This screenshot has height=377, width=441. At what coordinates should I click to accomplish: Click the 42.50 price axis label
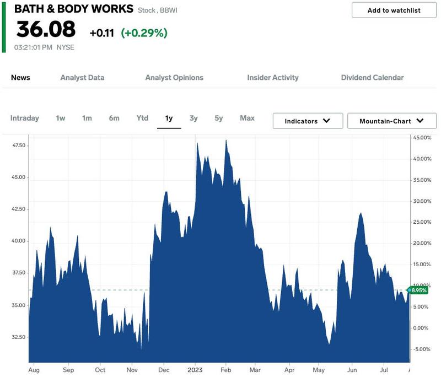pos(19,209)
